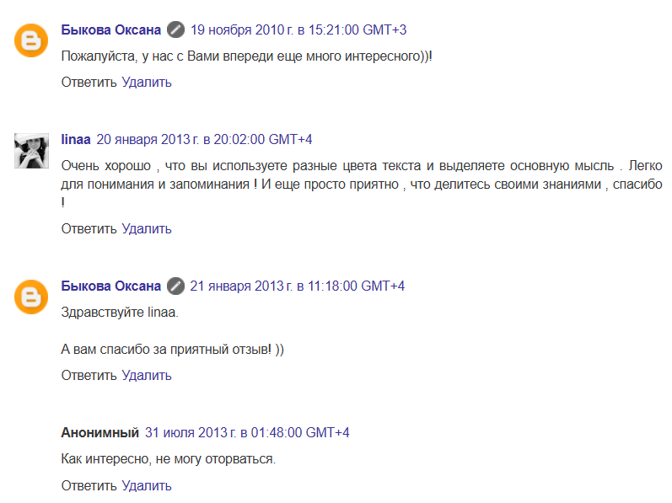Open timestamp 31 июля 2013 г. в 01:48:00
The image size is (672, 503).
pos(247,433)
